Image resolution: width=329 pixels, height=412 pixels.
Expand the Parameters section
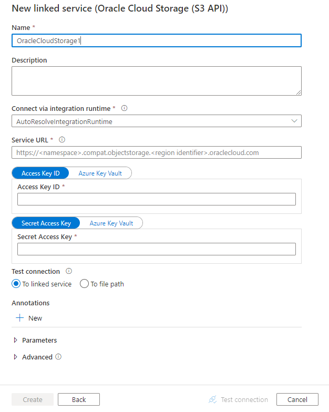[15, 340]
